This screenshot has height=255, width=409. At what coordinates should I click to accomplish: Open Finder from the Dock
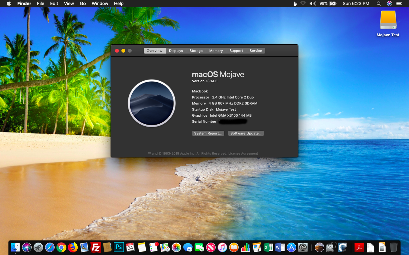(15, 247)
